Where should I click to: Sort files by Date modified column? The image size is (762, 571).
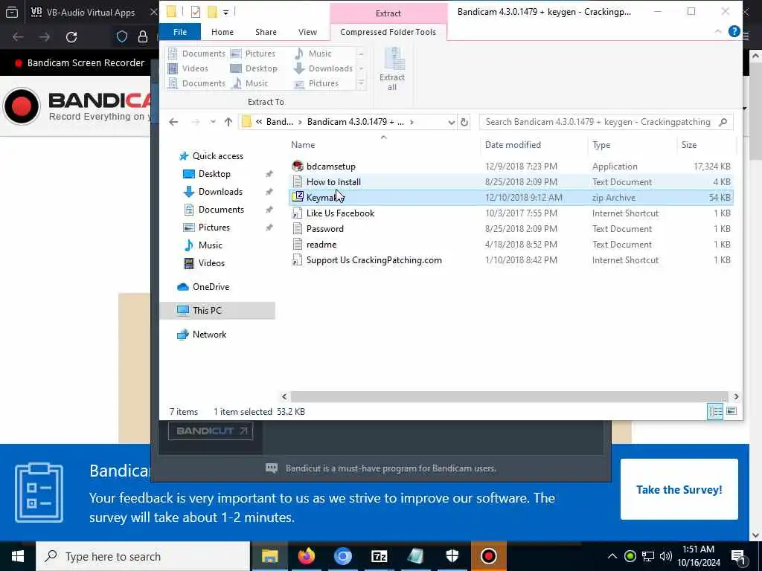(x=513, y=145)
